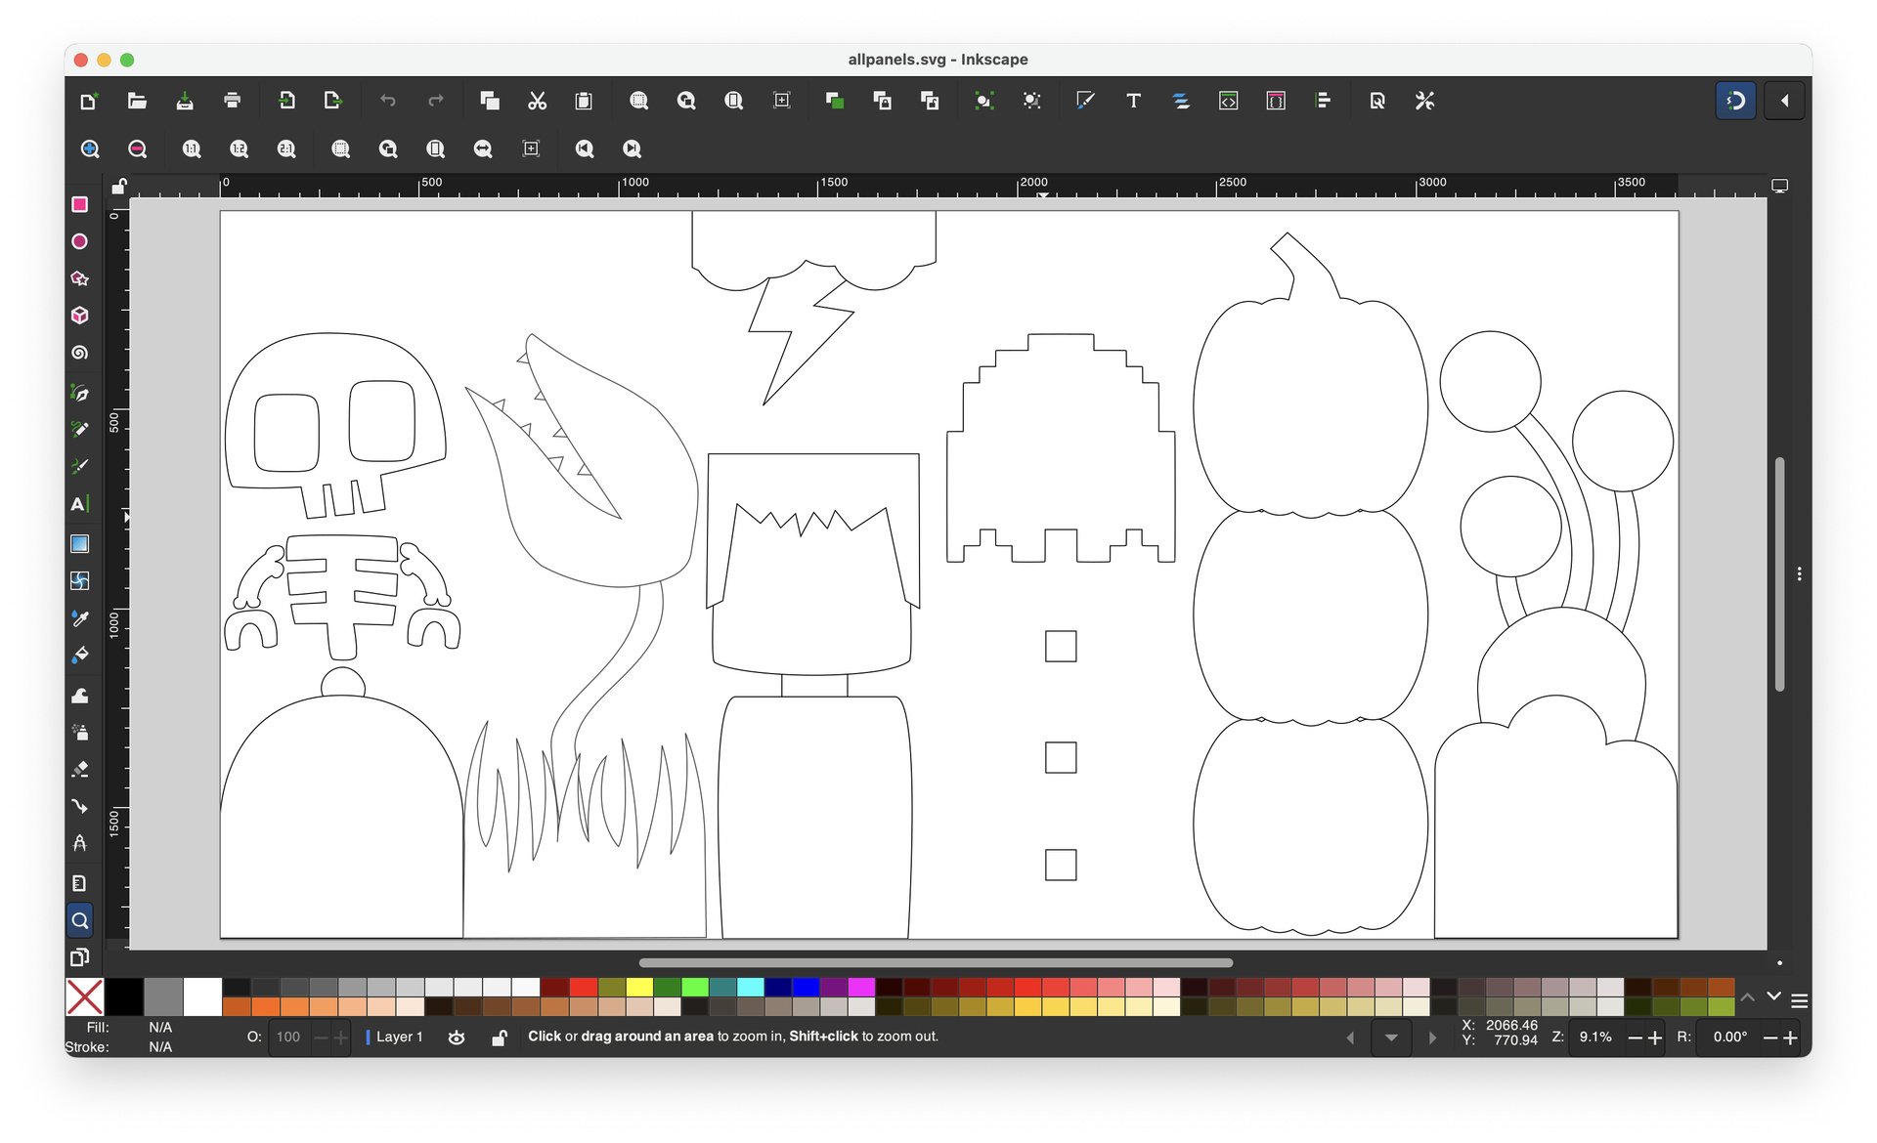Image resolution: width=1877 pixels, height=1143 pixels.
Task: Select the Dropper color picker tool
Action: pos(80,618)
